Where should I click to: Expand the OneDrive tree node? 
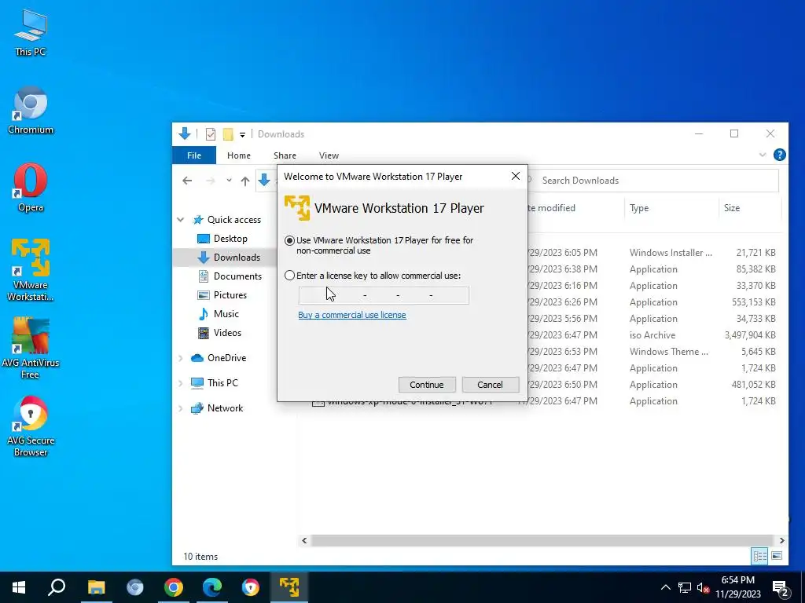[x=180, y=358]
